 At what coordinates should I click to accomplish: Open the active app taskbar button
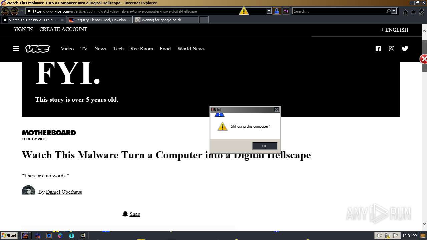(83, 236)
